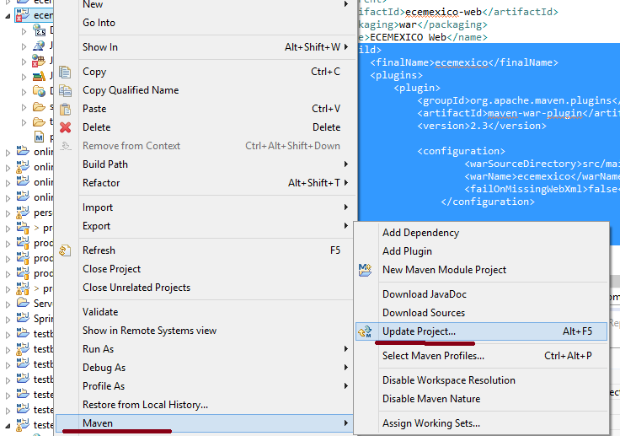The width and height of the screenshot is (620, 436).
Task: Click finalName element text in pom editor
Action: 464,62
